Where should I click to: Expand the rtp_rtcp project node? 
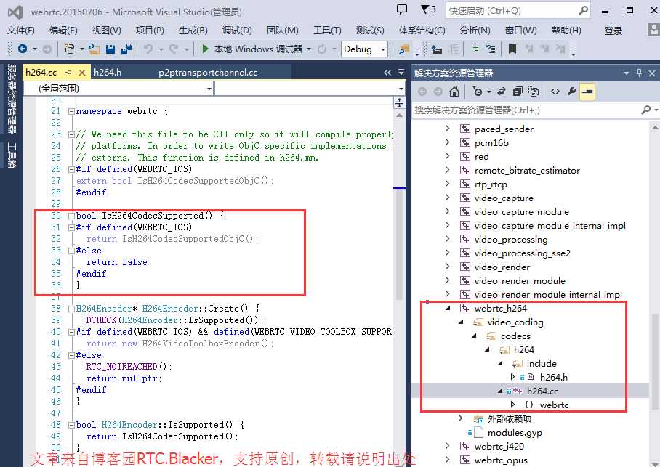click(448, 184)
